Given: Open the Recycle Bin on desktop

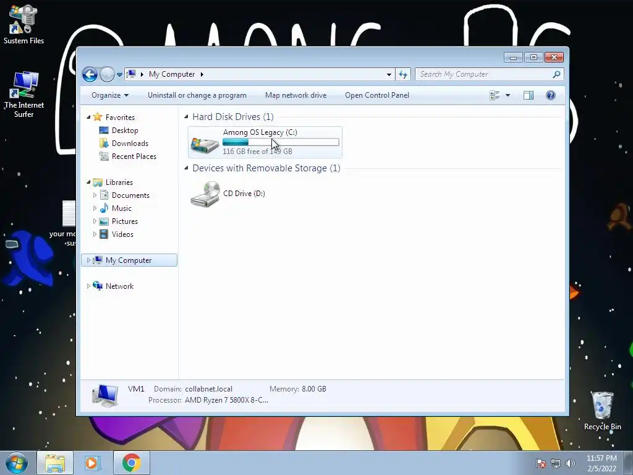Looking at the screenshot, I should (x=602, y=411).
